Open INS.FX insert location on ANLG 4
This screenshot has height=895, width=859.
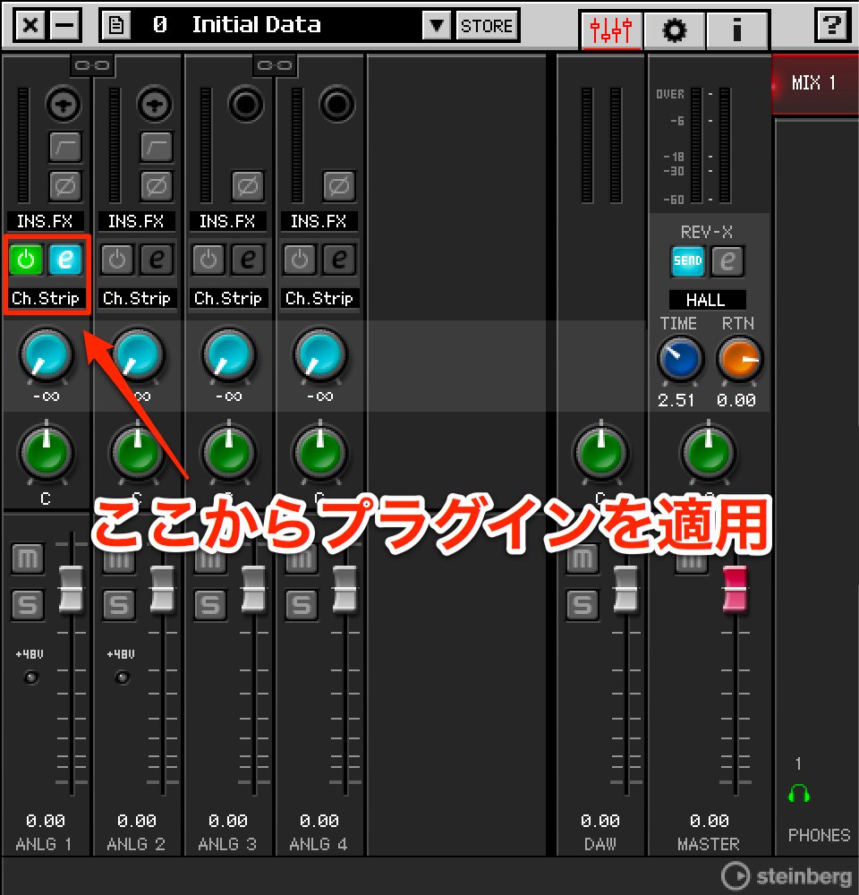(x=319, y=221)
